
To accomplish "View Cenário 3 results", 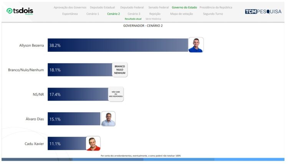I will [x=134, y=14].
